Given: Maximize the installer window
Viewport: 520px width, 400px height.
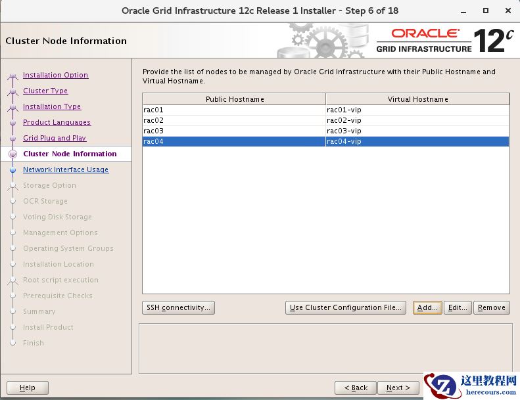Looking at the screenshot, I should (486, 11).
